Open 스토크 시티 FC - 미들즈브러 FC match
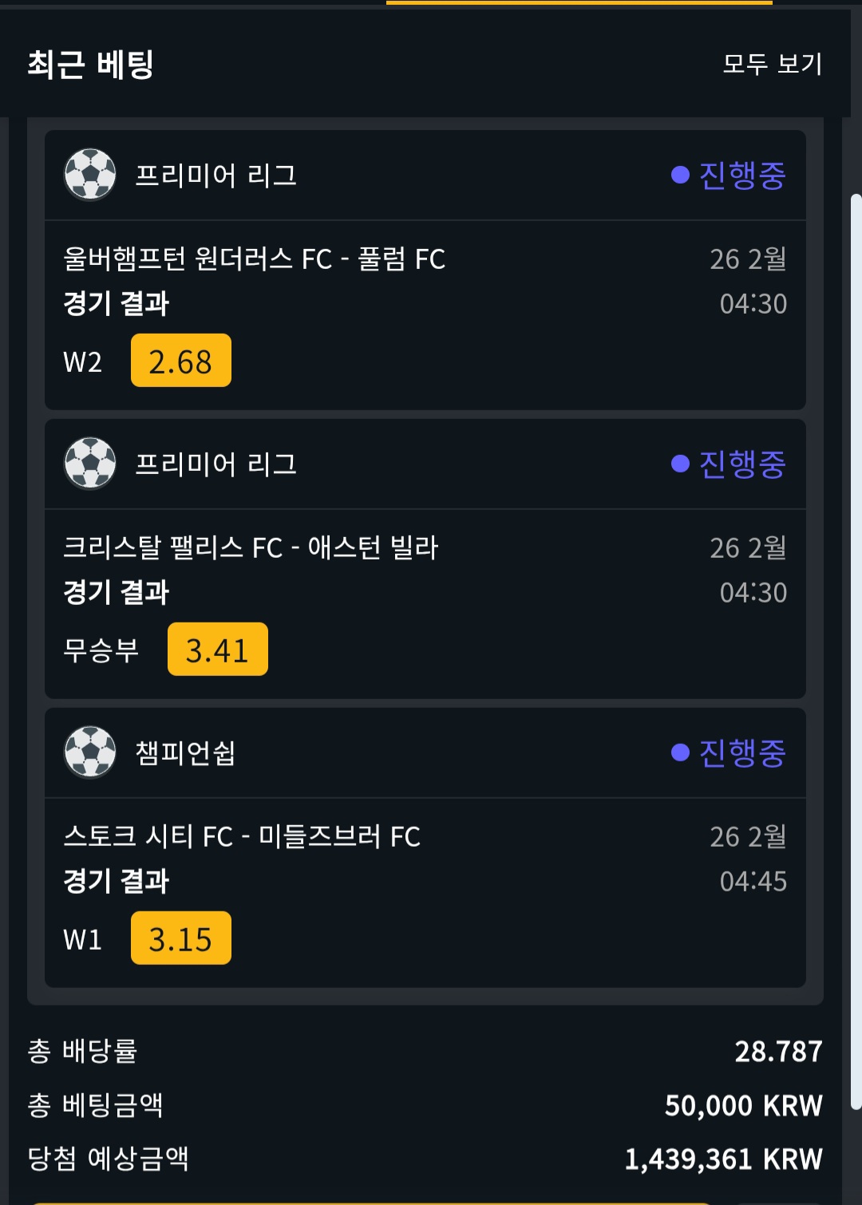 242,836
